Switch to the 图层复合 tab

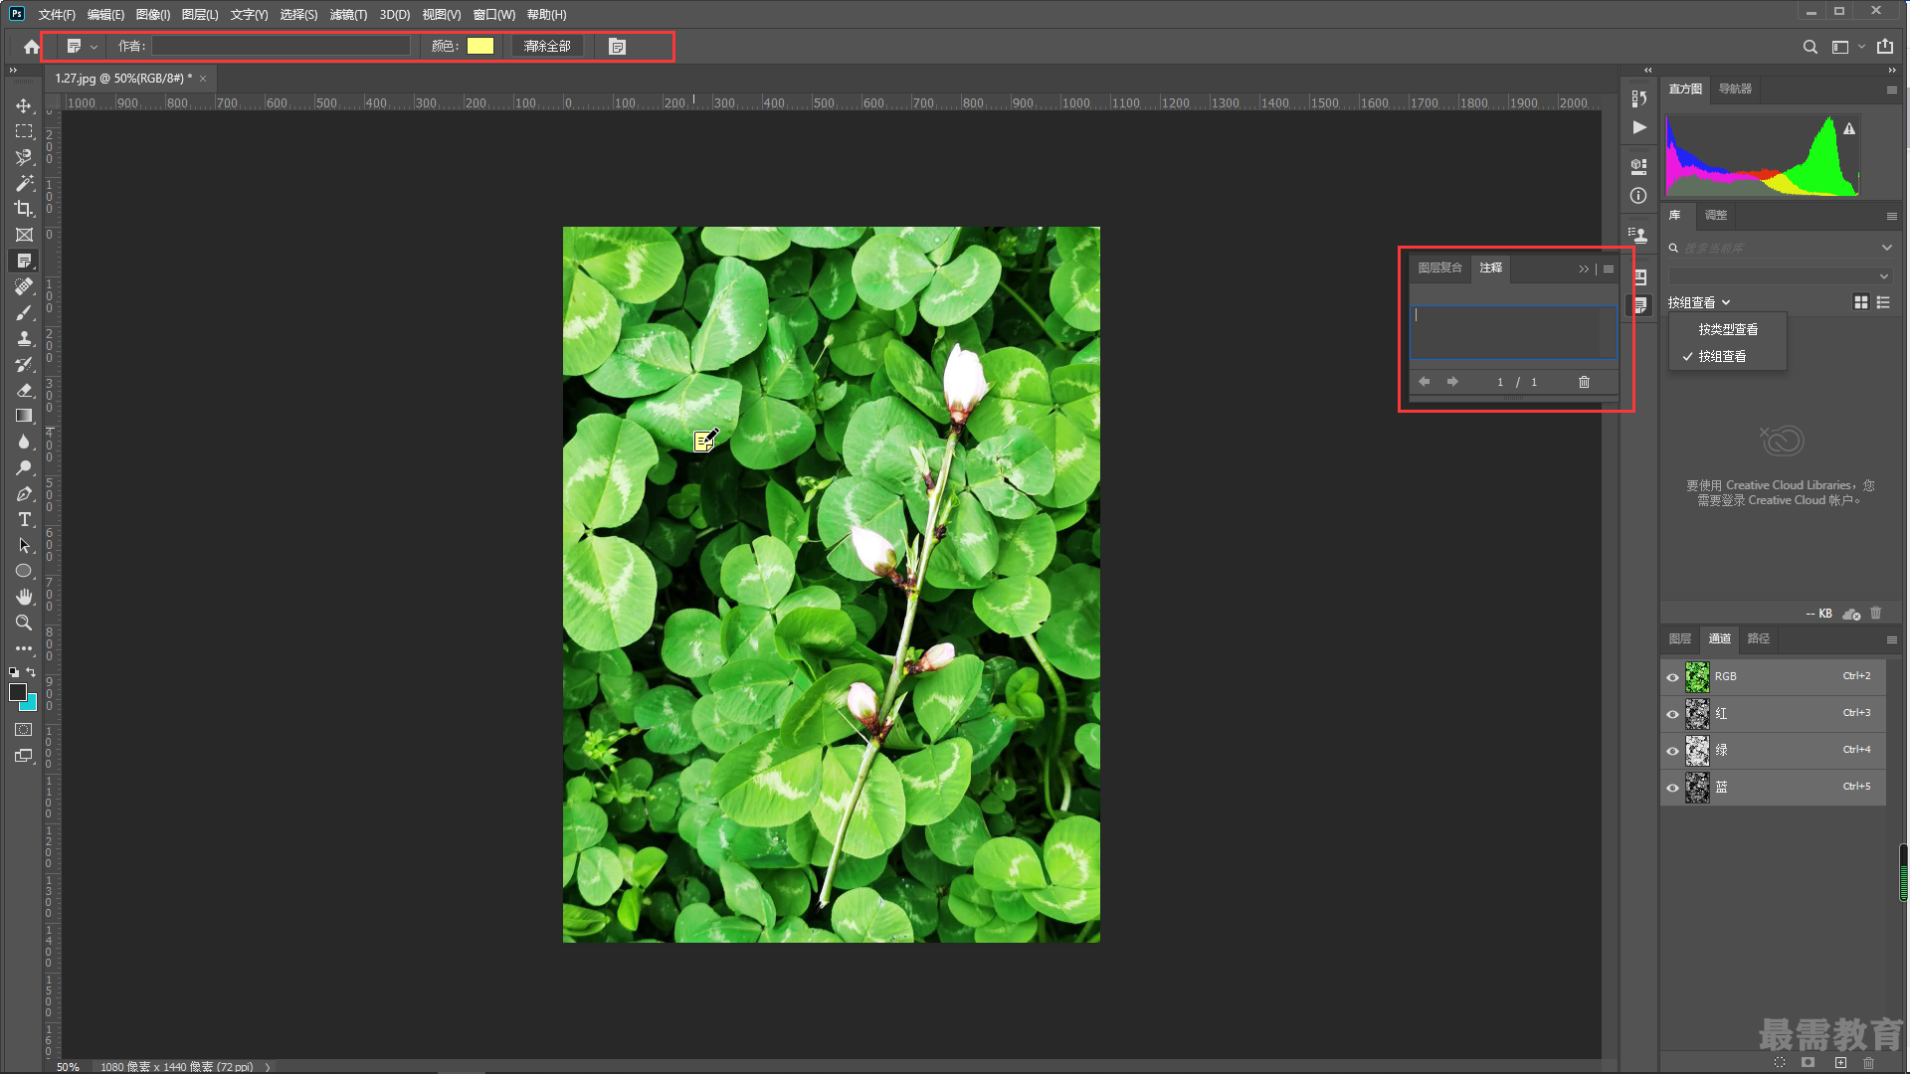click(1439, 268)
